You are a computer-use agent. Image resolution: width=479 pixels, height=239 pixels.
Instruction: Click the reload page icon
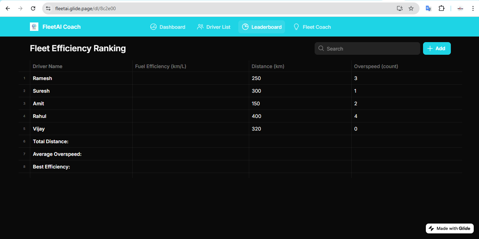(33, 8)
